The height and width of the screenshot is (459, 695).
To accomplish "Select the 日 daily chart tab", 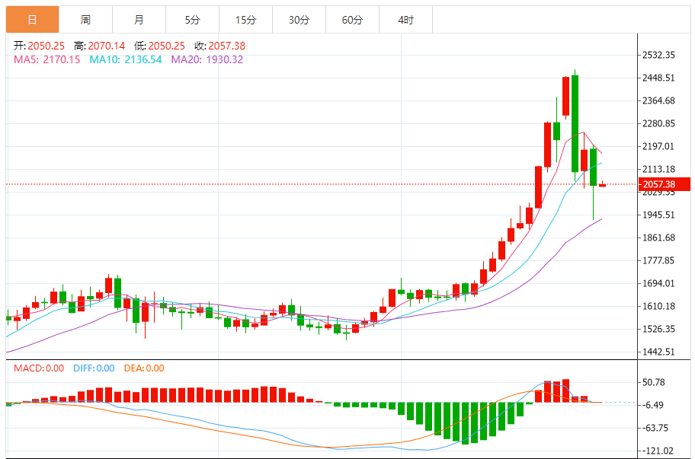I will coord(32,20).
